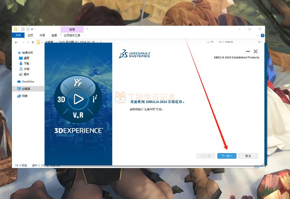Close the SIMULIA installer dialog
Screen dimensions: 290x199
point(256,52)
